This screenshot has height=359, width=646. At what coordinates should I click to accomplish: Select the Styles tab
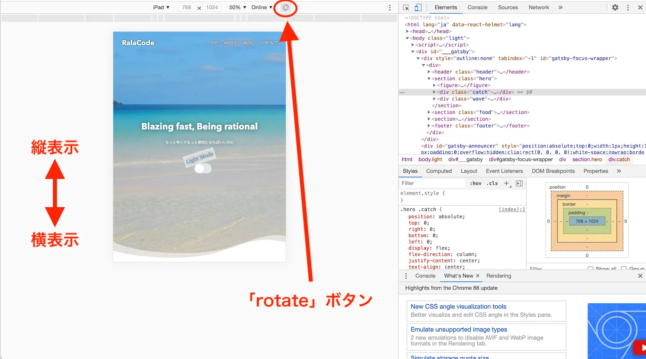[410, 171]
